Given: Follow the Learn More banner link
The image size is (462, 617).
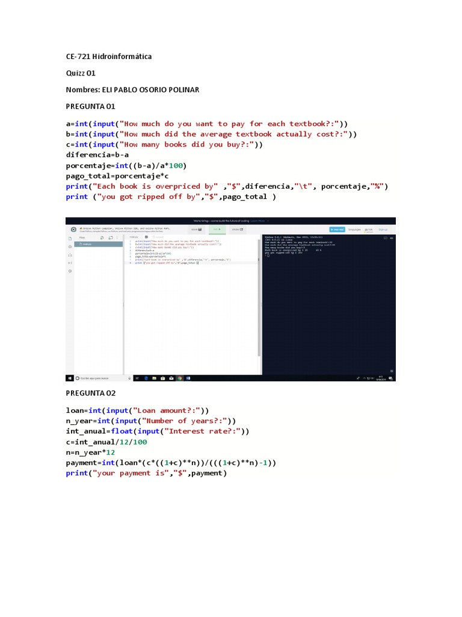Looking at the screenshot, I should pos(257,221).
